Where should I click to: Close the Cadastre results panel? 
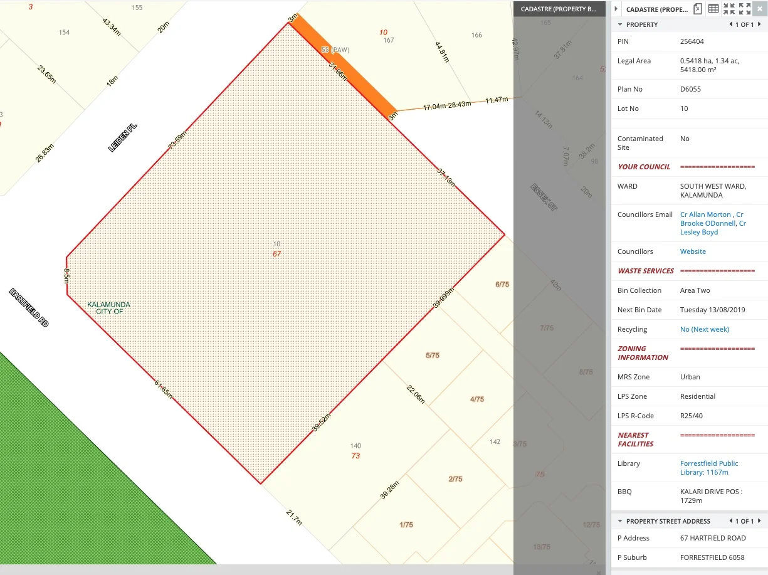(x=760, y=9)
